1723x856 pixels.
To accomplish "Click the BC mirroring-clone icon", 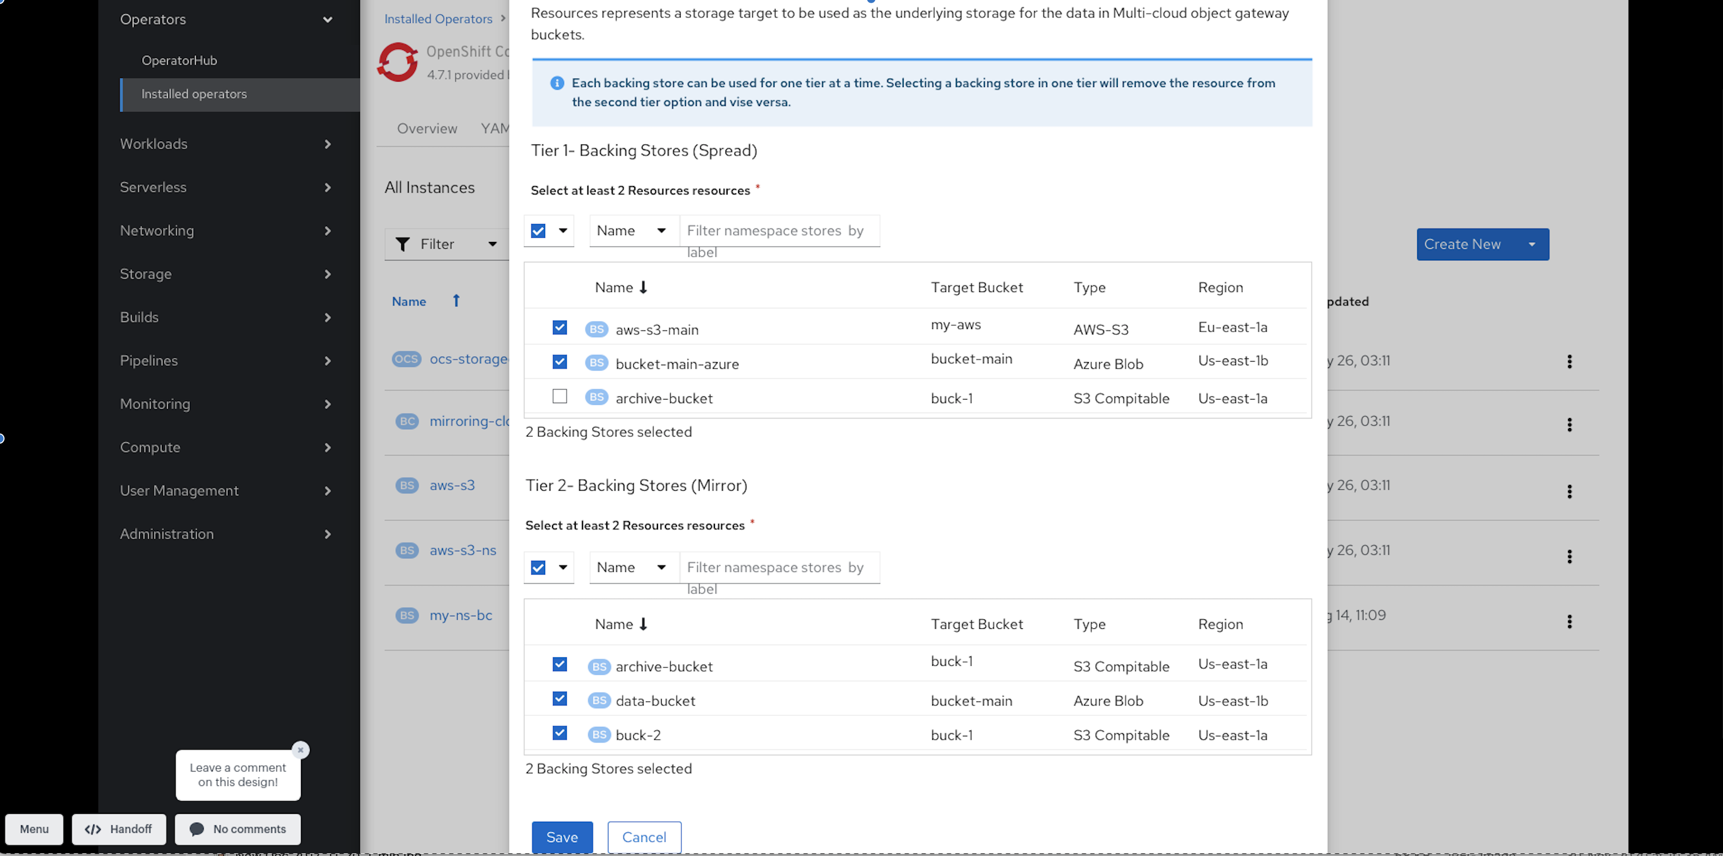I will (x=406, y=421).
